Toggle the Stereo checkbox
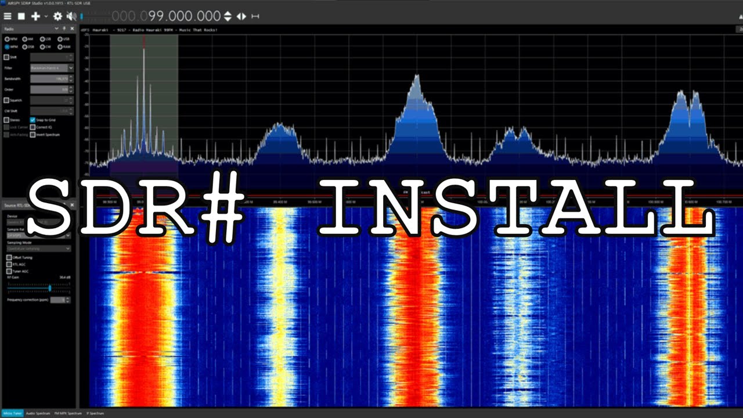743x418 pixels. coord(6,120)
